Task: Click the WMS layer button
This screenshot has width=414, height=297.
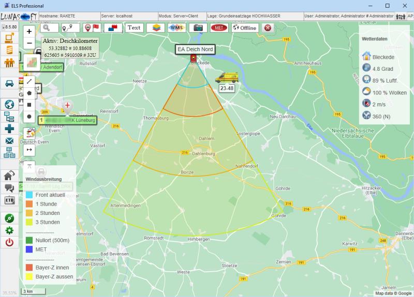Action: (176, 27)
